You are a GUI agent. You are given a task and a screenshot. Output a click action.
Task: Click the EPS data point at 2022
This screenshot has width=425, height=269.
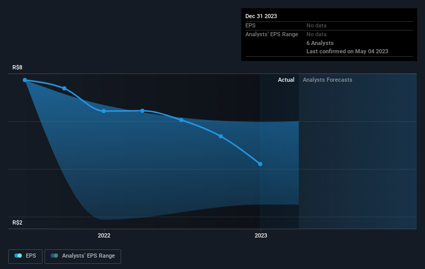point(104,111)
